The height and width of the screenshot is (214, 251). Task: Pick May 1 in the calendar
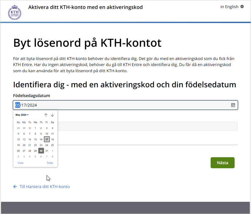click(35, 128)
